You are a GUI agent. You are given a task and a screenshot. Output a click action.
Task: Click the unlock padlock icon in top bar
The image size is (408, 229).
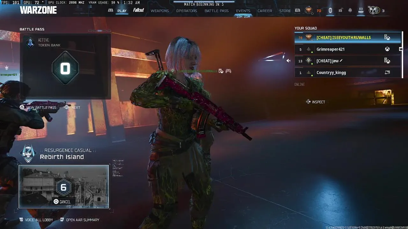coord(340,10)
